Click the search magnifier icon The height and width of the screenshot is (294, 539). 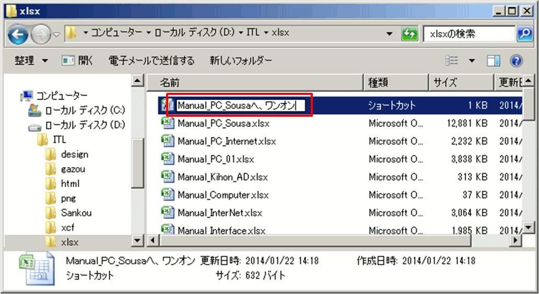tap(524, 34)
